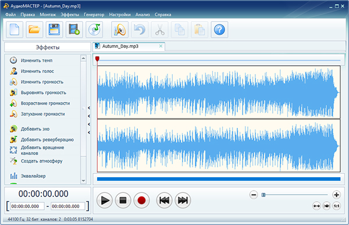Image resolution: width=349 pixels, height=225 pixels.
Task: Open Help with question mark icon
Action: (219, 30)
